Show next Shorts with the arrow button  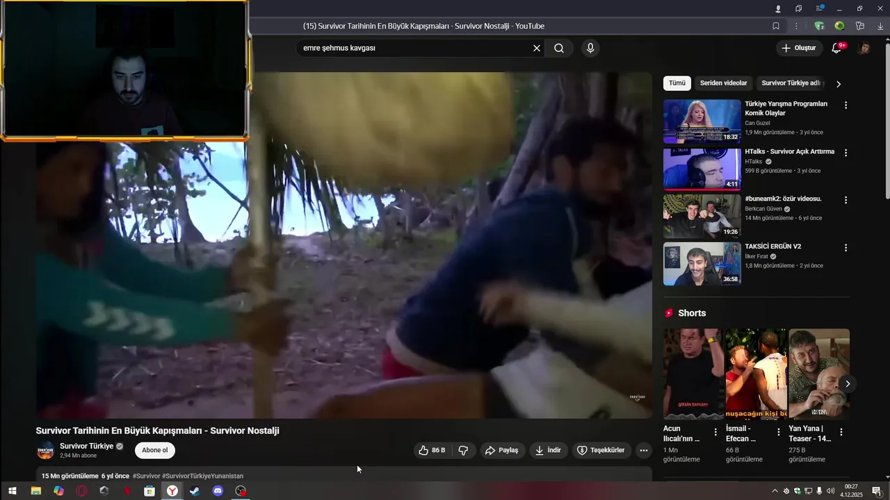tap(847, 383)
